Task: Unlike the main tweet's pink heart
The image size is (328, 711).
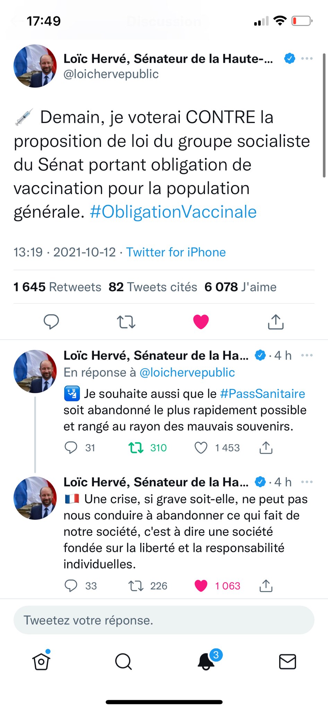Action: pos(200,321)
